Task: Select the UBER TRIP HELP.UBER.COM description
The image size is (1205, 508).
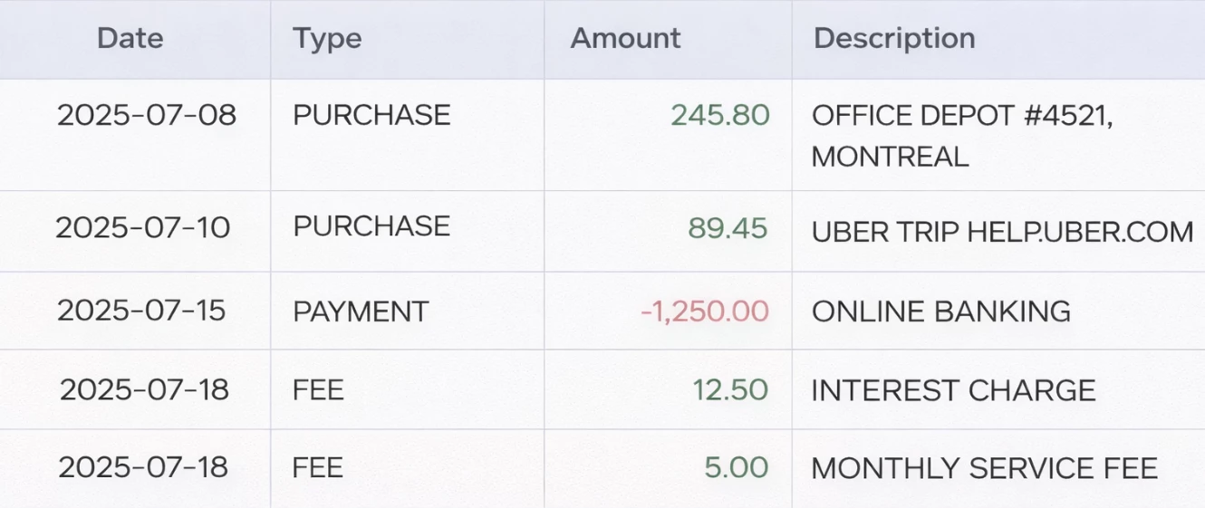Action: 1002,232
